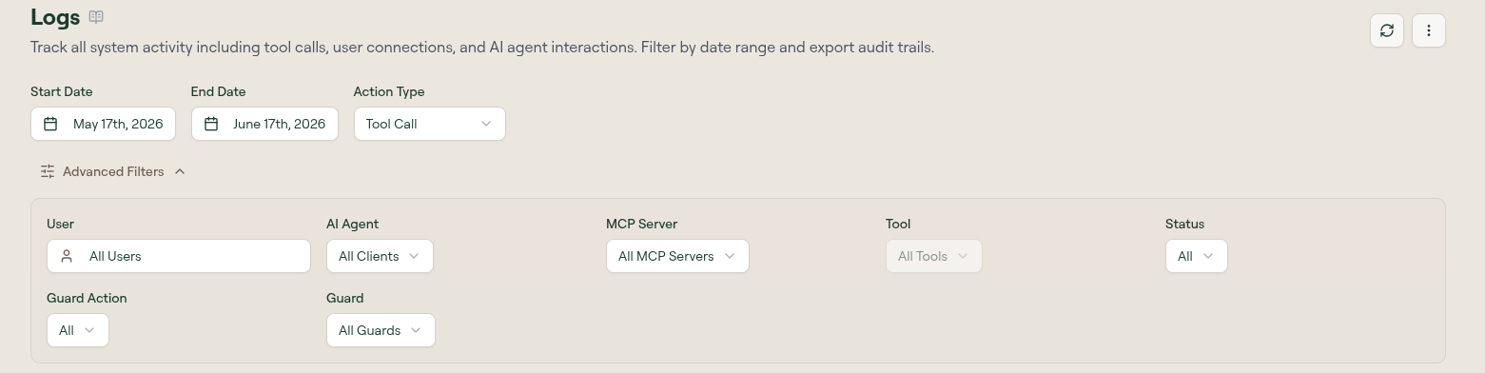Viewport: 1485px width, 373px height.
Task: Click the Guard Action label
Action: (x=87, y=298)
